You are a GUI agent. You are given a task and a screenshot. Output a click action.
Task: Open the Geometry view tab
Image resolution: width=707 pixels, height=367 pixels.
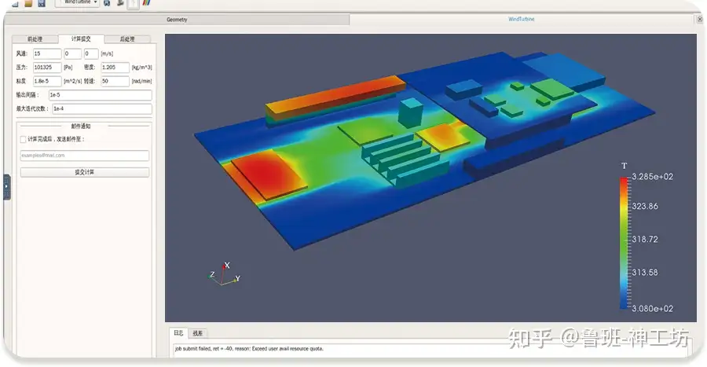click(177, 20)
